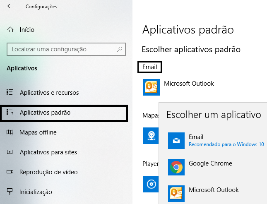Select Aplicativos padrão in sidebar
The width and height of the screenshot is (267, 204).
coord(64,113)
